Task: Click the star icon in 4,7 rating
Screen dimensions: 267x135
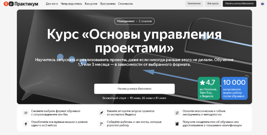Action: click(202, 83)
